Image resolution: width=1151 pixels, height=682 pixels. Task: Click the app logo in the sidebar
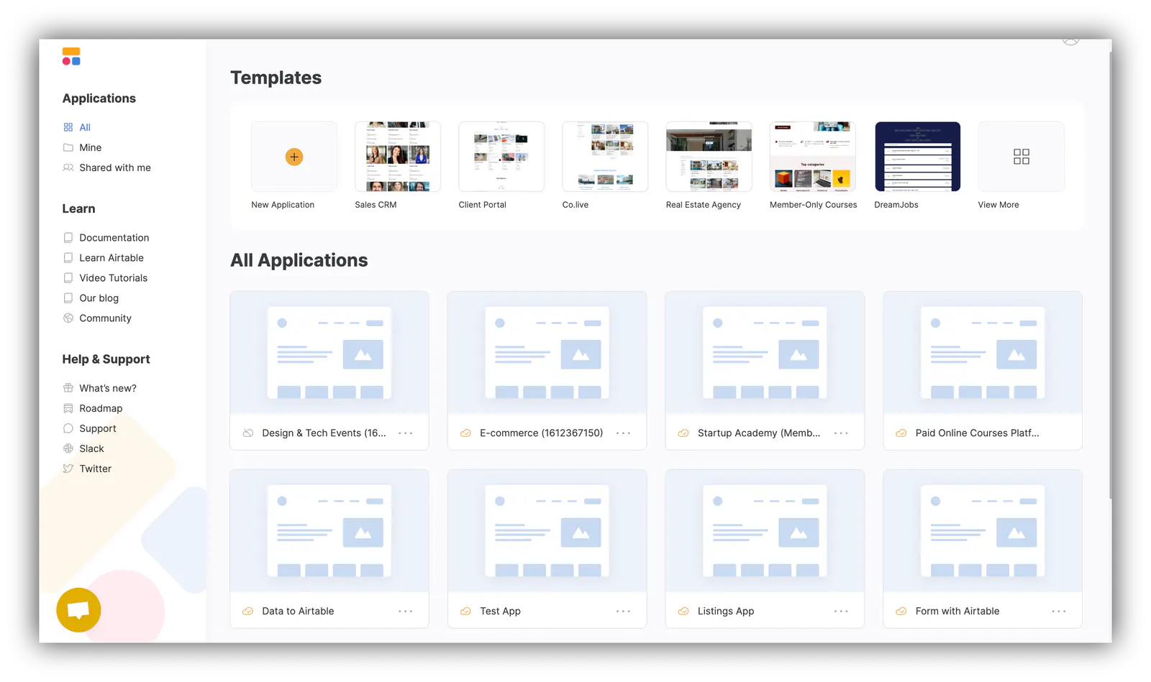71,56
